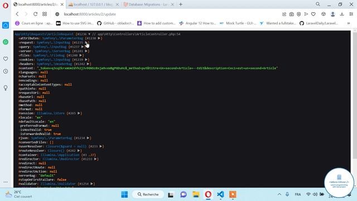Open Visual Studio Code from taskbar
This screenshot has height=201, width=357.
click(220, 194)
